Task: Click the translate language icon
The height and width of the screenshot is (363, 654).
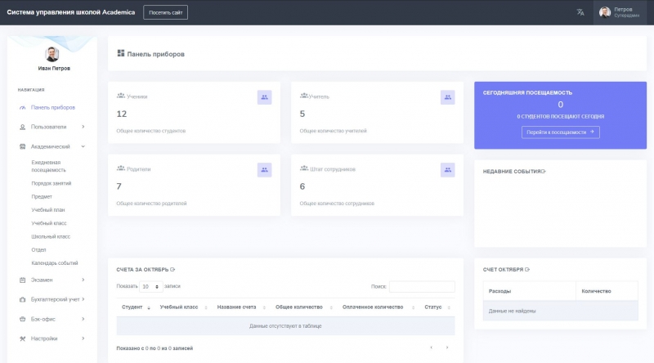Action: coord(580,12)
